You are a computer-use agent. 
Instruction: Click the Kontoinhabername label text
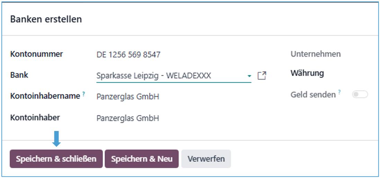[45, 96]
